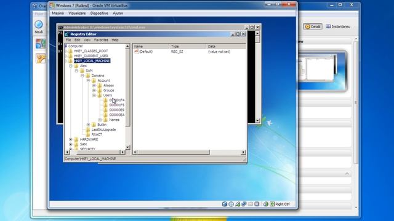This screenshot has width=394, height=221.
Task: Click the hard disk status icon in VirtualBox
Action: (x=225, y=204)
